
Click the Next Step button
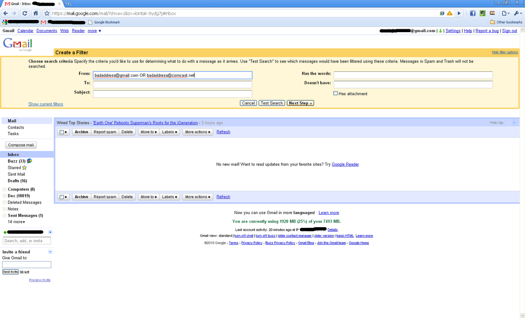click(x=300, y=103)
